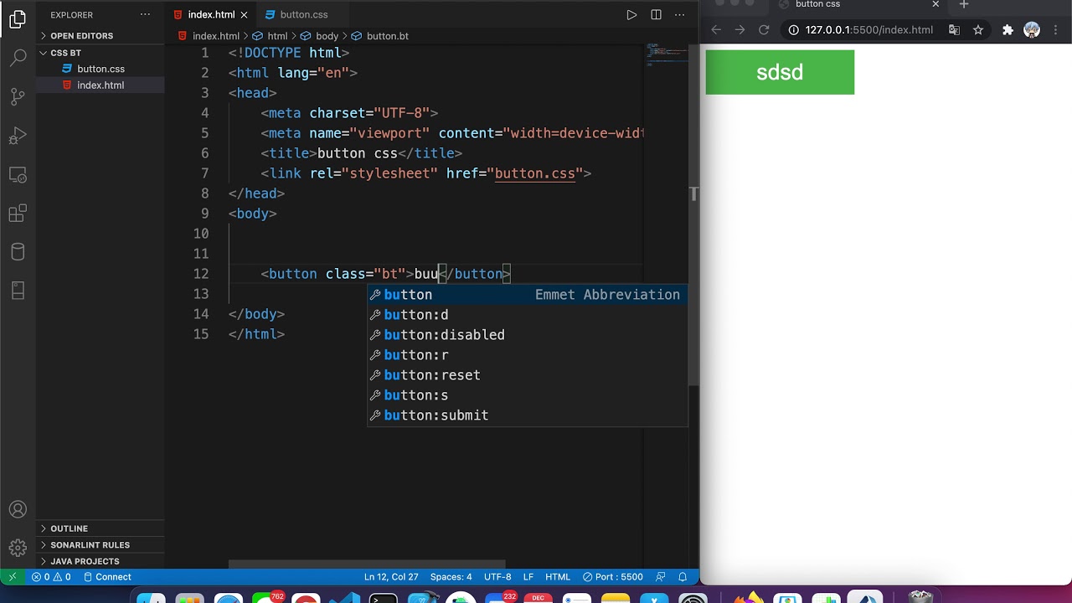Open button.css in the Explorer tree

pyautogui.click(x=100, y=69)
